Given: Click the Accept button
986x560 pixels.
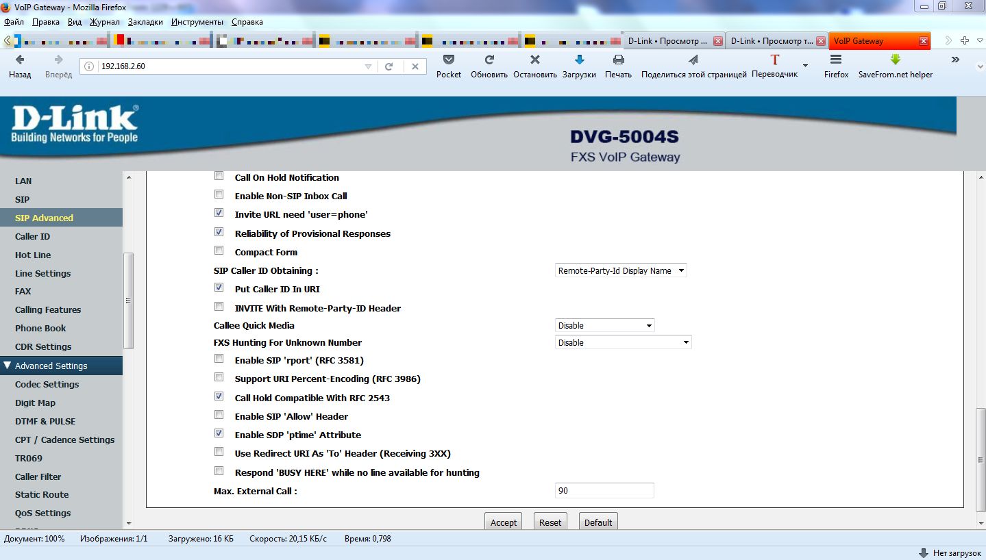Looking at the screenshot, I should point(504,522).
